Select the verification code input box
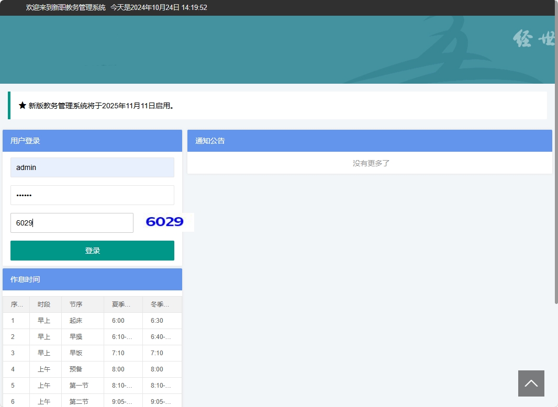 [72, 222]
